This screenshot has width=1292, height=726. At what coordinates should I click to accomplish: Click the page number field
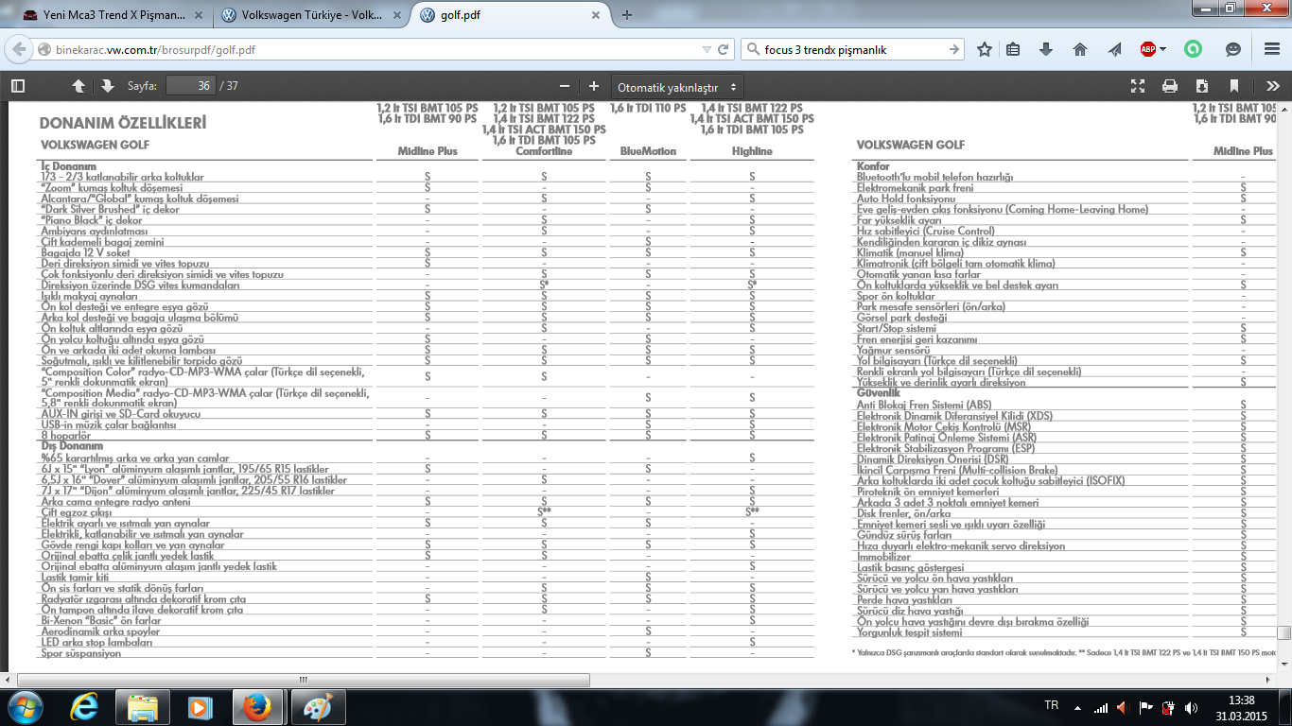click(x=190, y=86)
